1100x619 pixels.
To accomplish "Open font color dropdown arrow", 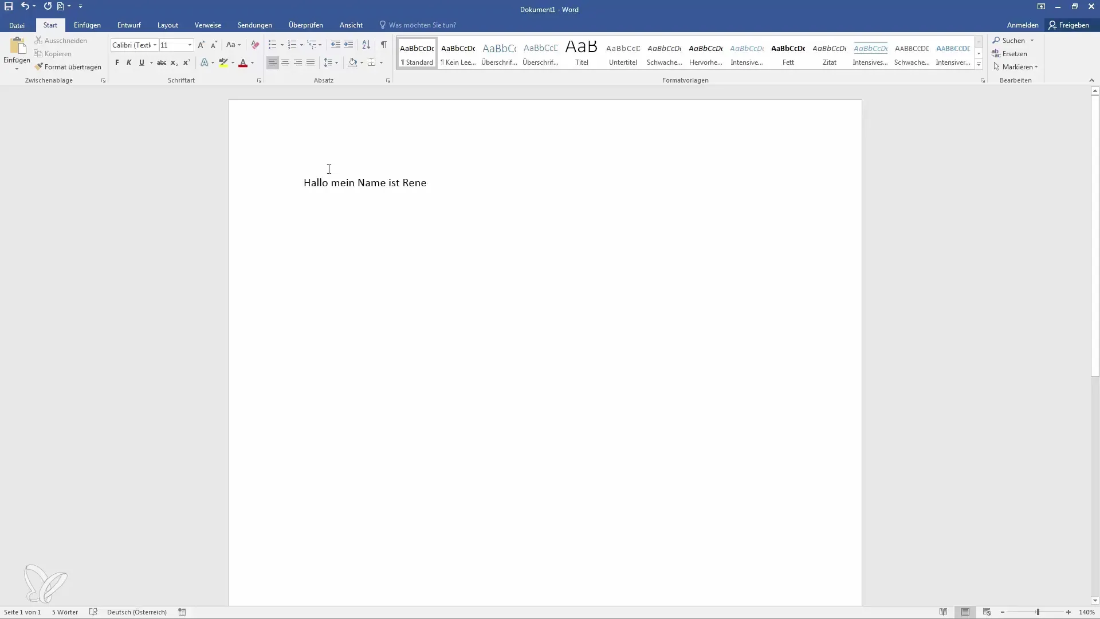I will pos(253,62).
